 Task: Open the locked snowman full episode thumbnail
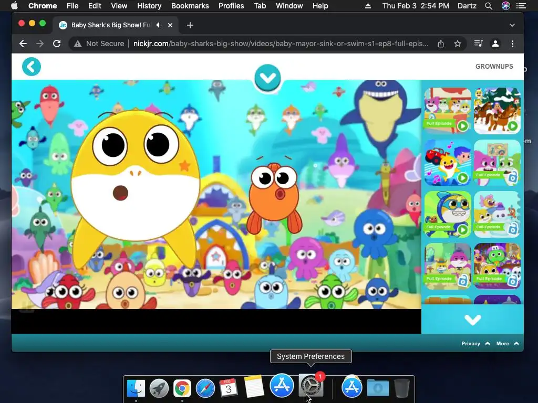click(497, 214)
